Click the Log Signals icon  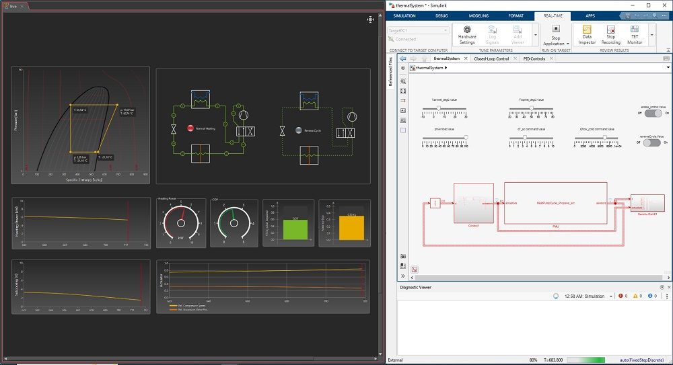[492, 30]
